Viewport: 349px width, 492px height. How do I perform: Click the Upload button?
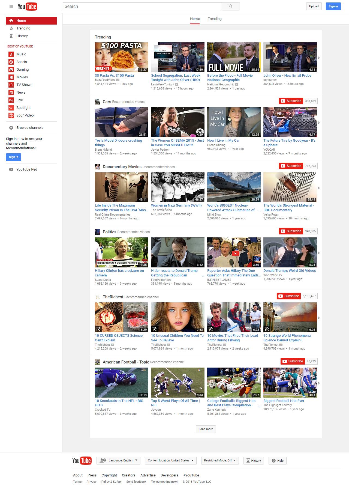coord(314,6)
